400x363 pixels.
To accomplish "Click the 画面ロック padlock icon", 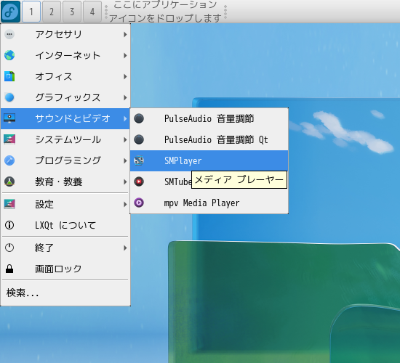I will tap(9, 269).
